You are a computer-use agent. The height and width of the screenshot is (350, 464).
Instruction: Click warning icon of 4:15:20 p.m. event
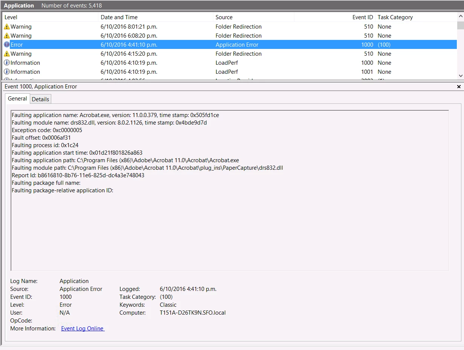7,54
